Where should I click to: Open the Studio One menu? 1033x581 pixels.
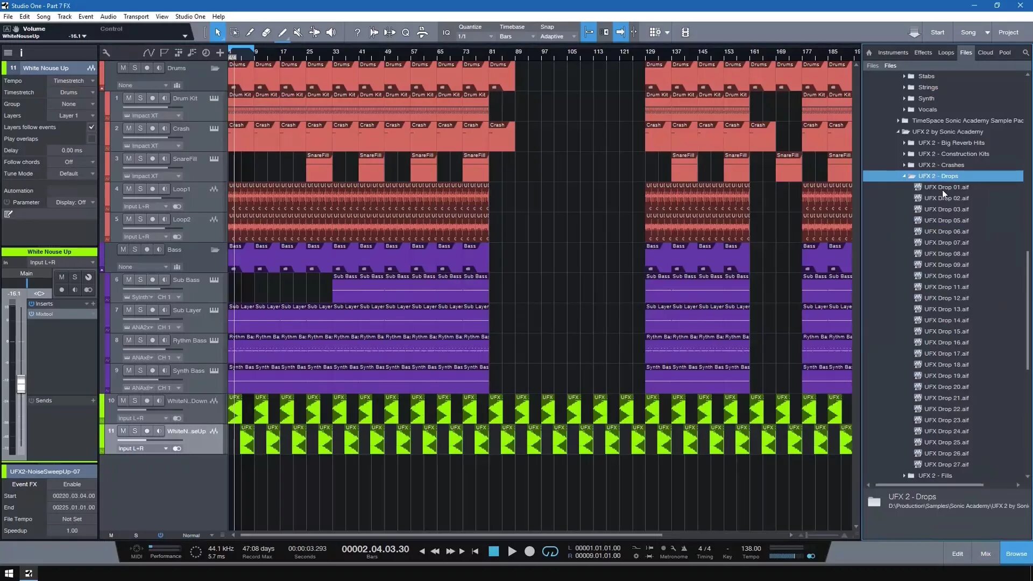[190, 17]
